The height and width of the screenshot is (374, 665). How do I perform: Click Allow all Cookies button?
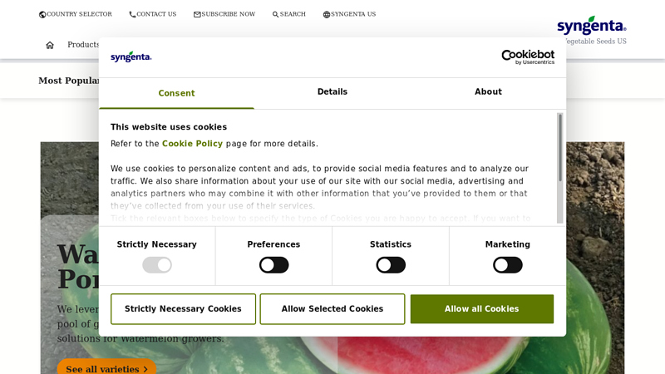[x=482, y=309]
